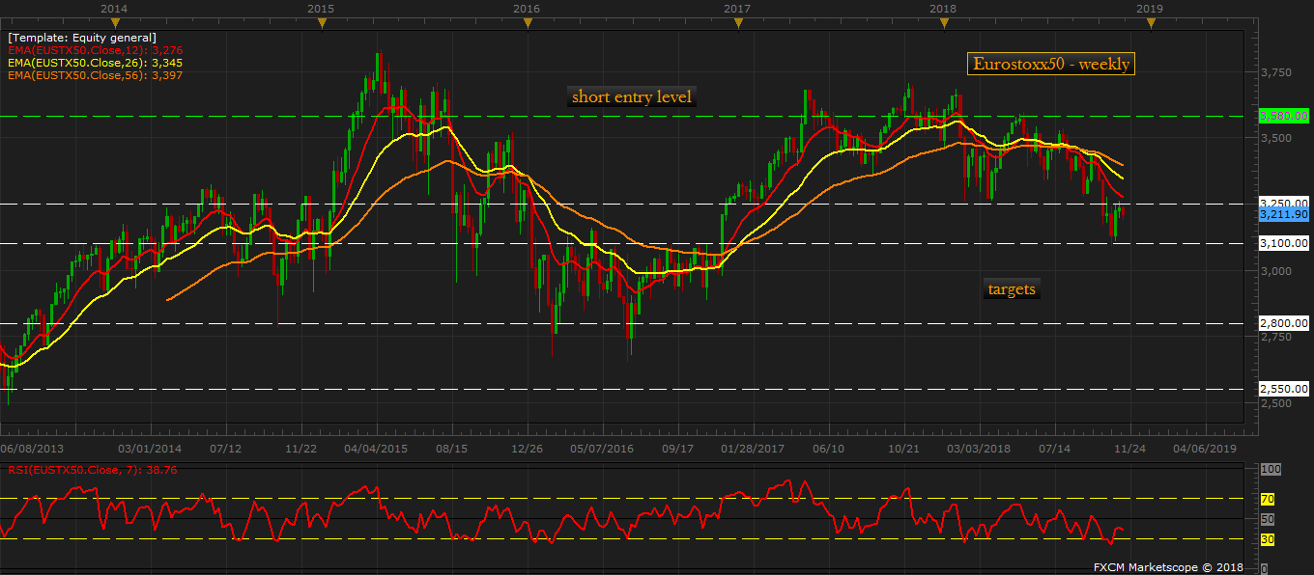Click the 2016 year marker triangle
Image resolution: width=1314 pixels, height=575 pixels.
point(527,22)
